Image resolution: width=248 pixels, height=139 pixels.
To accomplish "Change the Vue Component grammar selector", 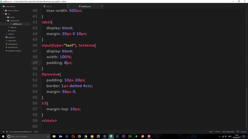I will coord(228,132).
